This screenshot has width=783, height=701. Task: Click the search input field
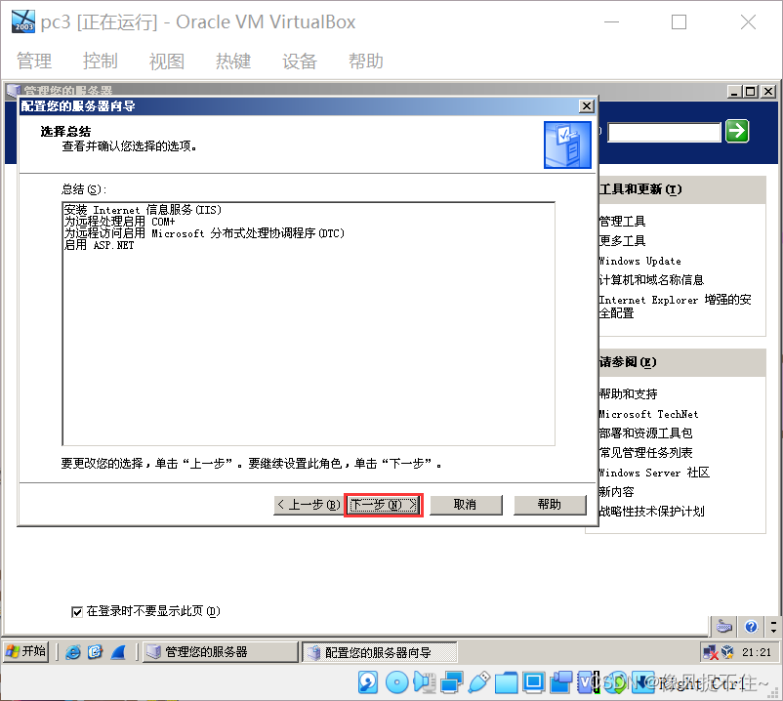click(x=665, y=133)
